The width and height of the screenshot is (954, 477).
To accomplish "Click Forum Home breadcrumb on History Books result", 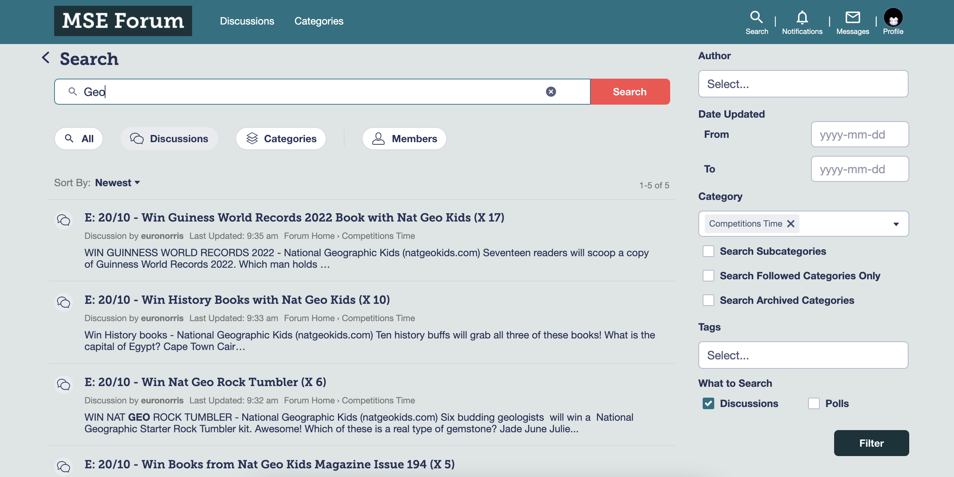I will 309,318.
